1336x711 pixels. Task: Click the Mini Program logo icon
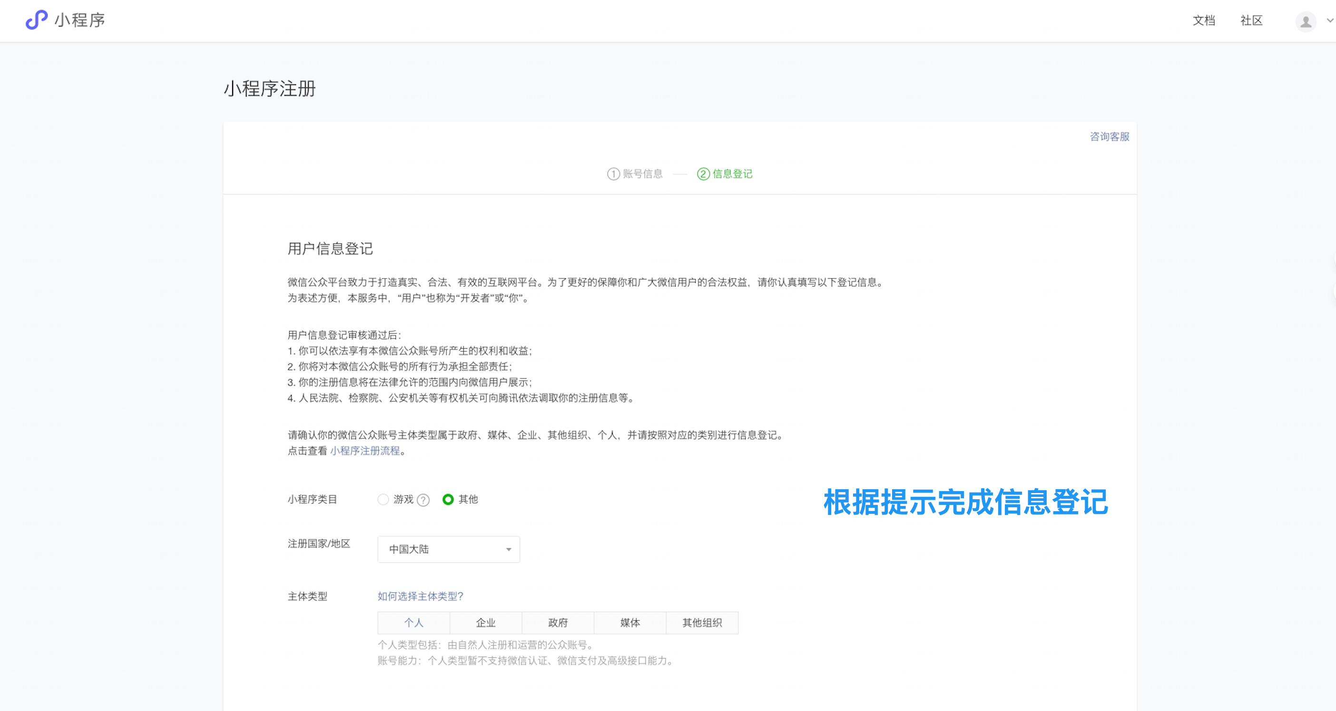pos(36,20)
